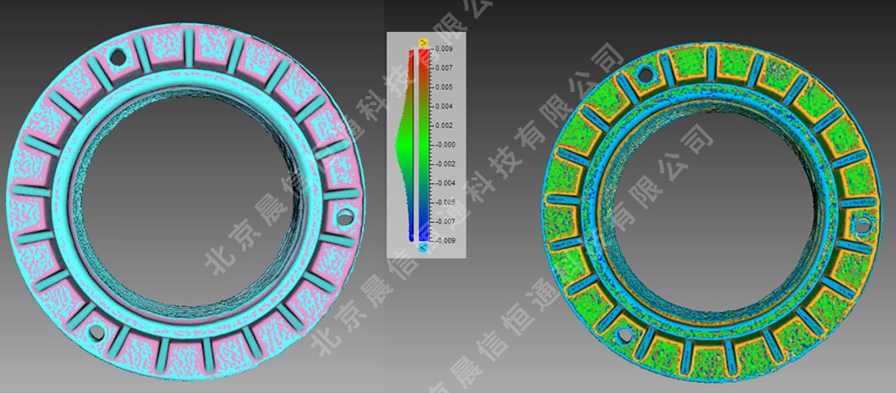896x393 pixels.
Task: Select the -0.009 scale label
Action: pos(444,241)
